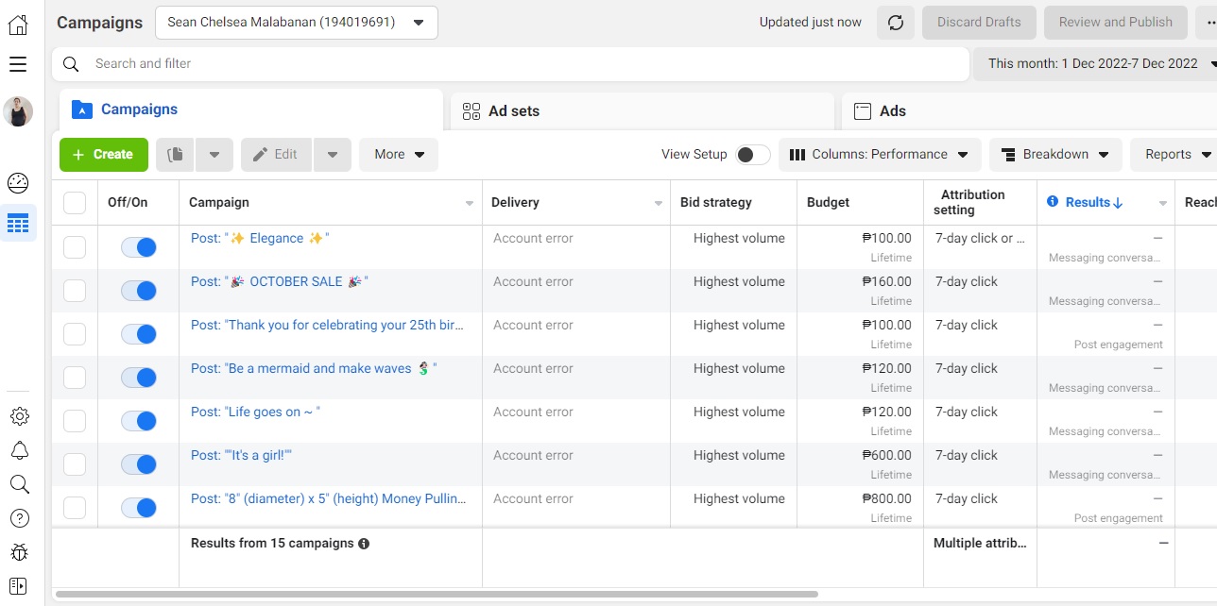
Task: Expand the Columns: Performance dropdown
Action: (879, 155)
